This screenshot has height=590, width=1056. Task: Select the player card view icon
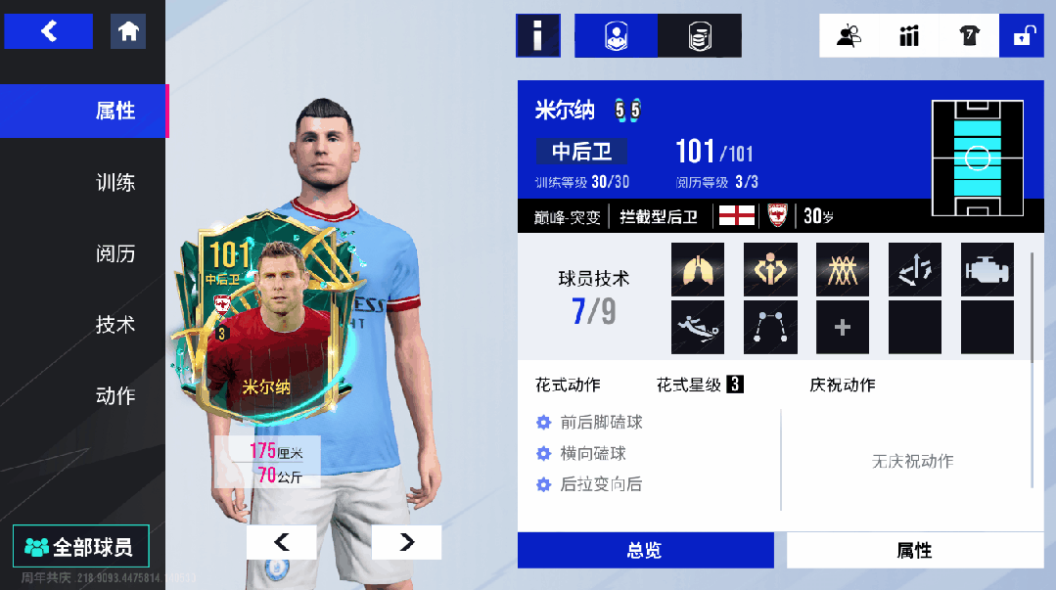pyautogui.click(x=616, y=35)
